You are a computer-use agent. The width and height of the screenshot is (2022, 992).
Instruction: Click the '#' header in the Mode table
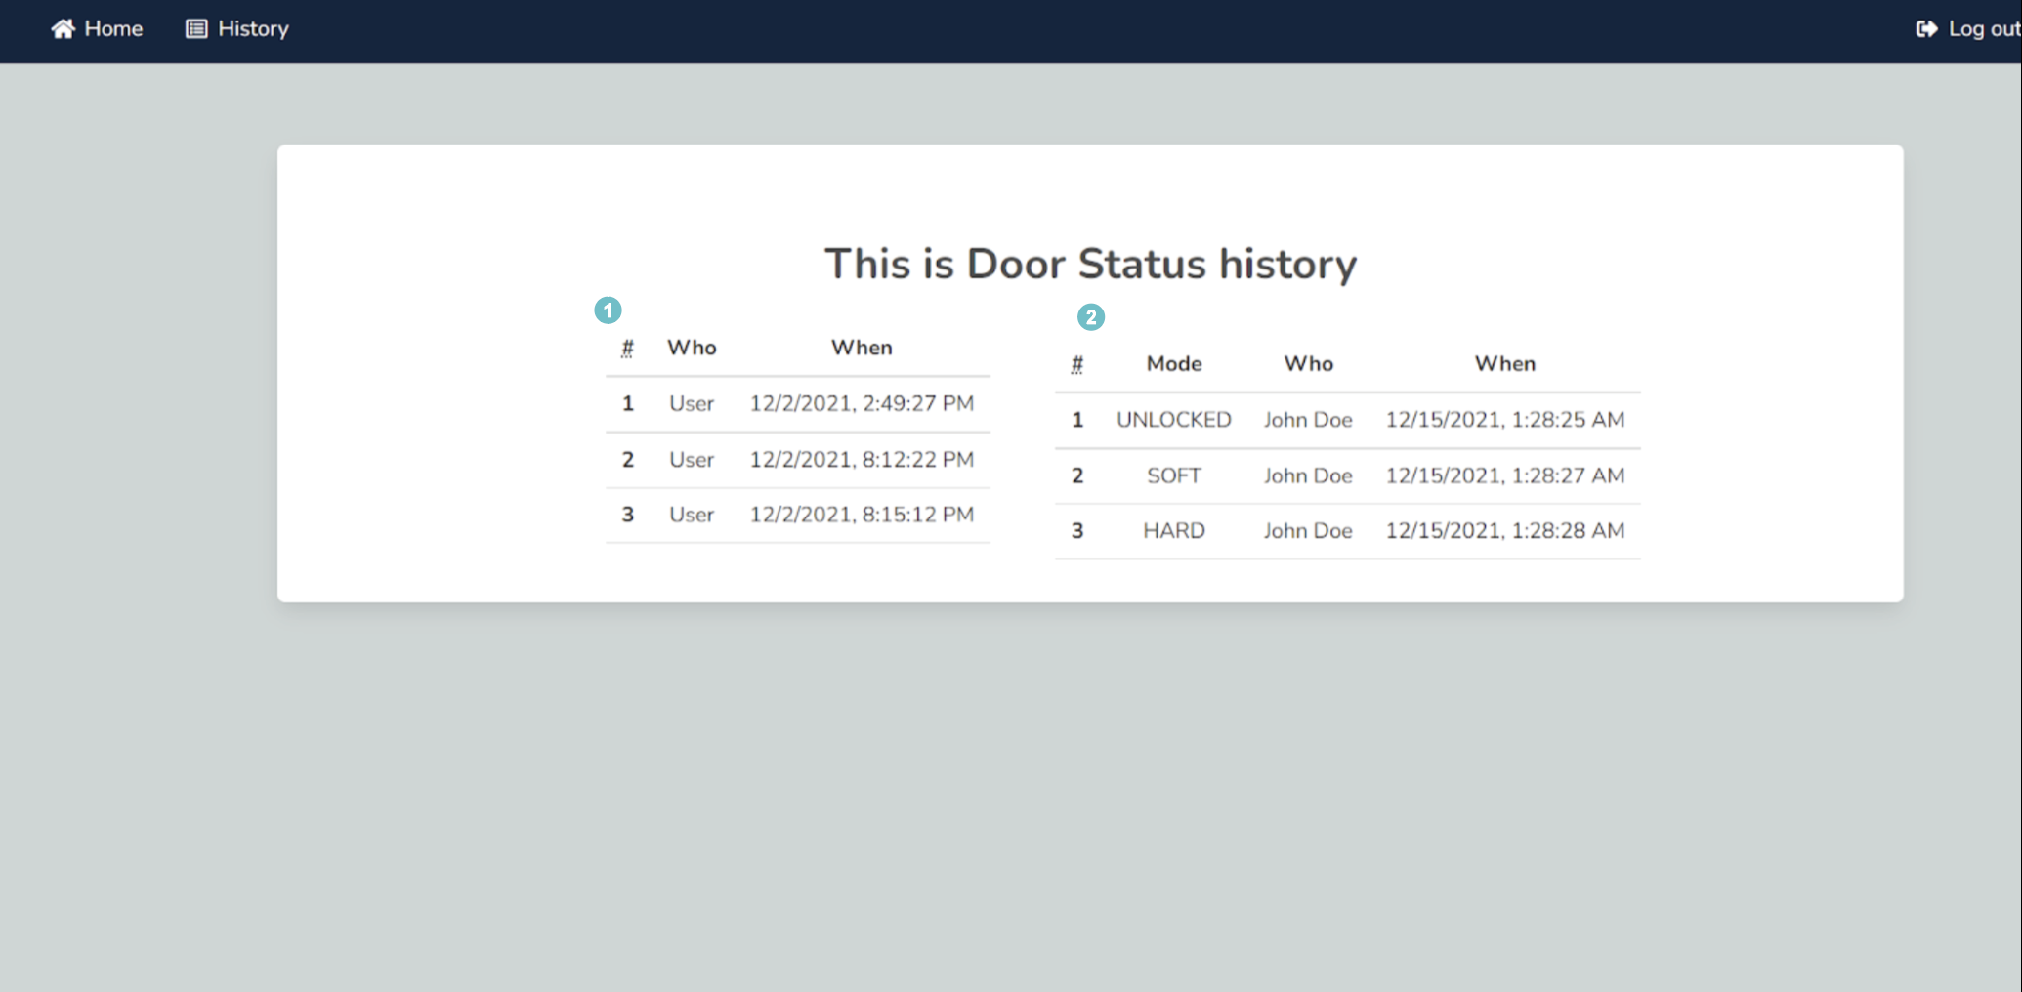[x=1076, y=364]
